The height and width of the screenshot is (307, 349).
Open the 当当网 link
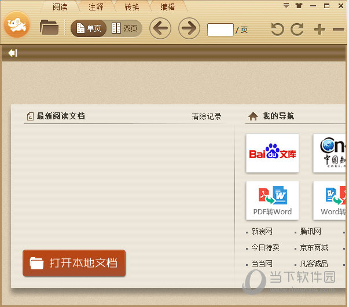tap(262, 264)
